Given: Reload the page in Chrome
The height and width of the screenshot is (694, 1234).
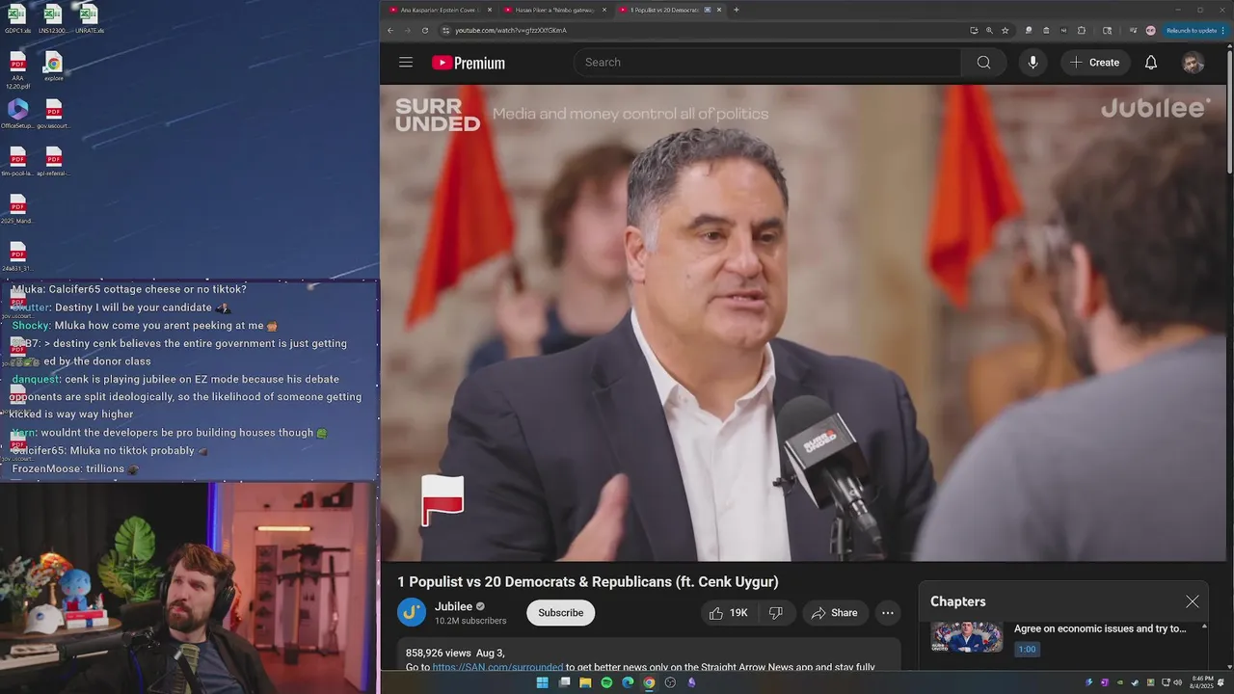Looking at the screenshot, I should tap(425, 30).
